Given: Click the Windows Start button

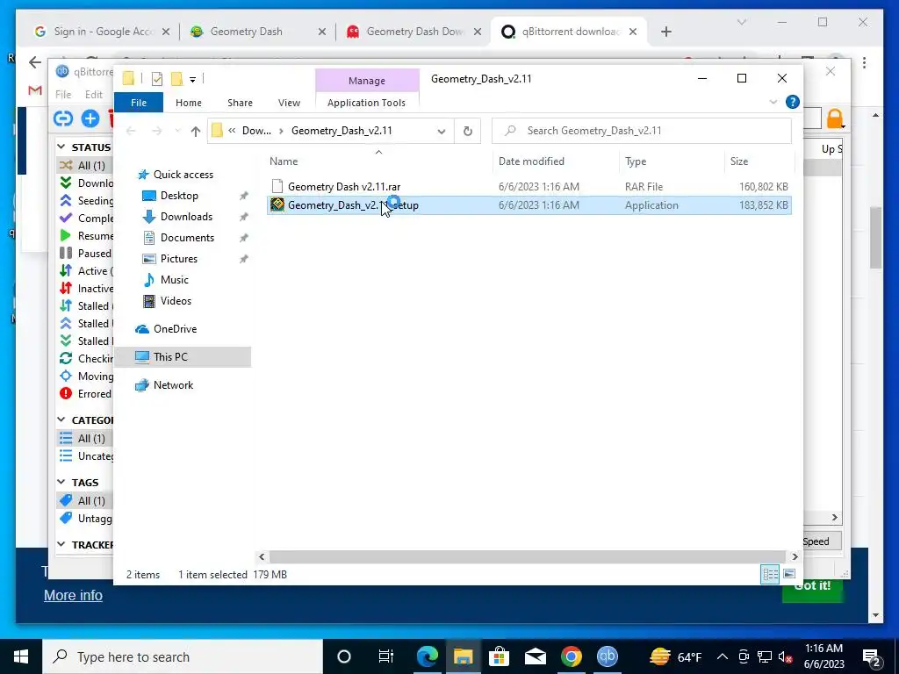Looking at the screenshot, I should click(21, 656).
